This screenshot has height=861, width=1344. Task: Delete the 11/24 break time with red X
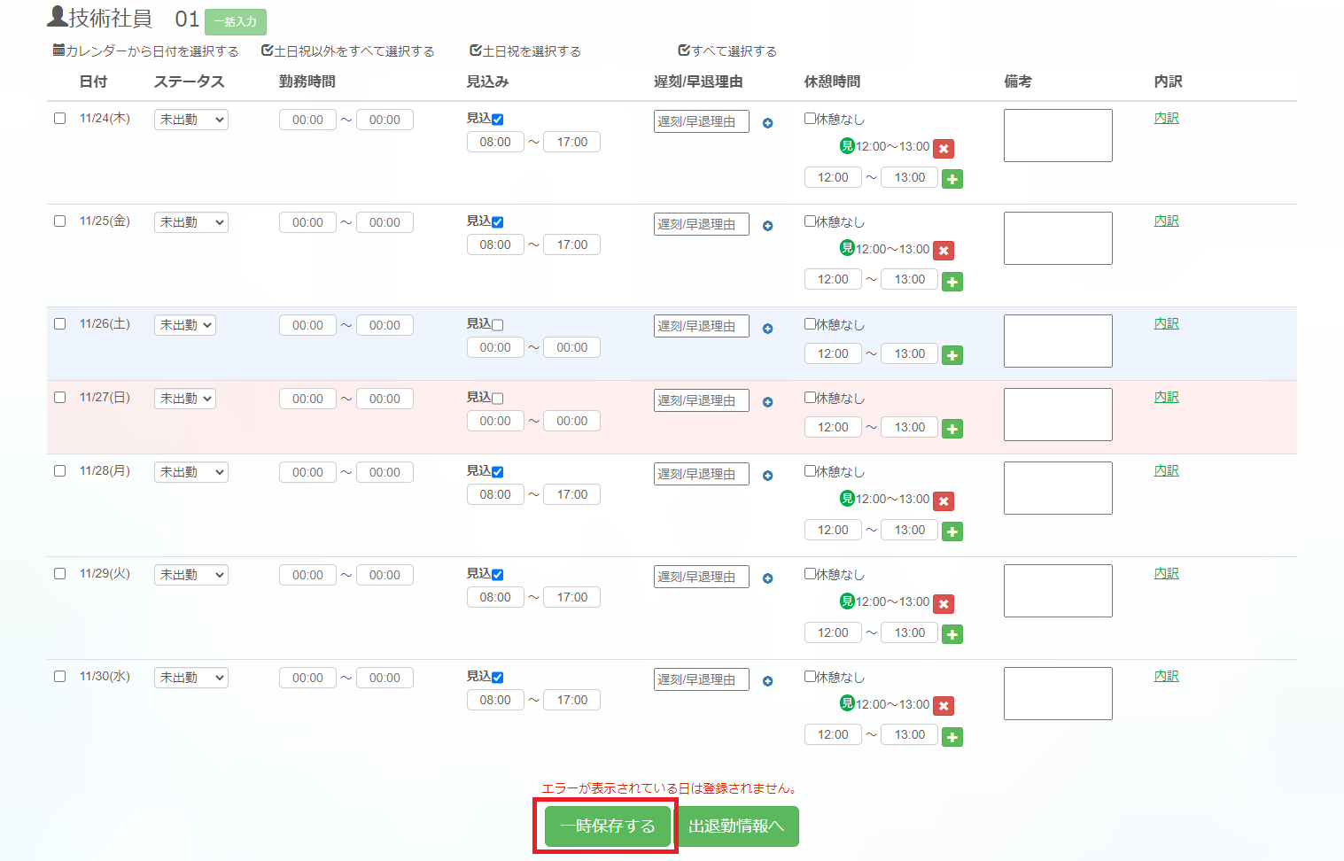click(x=944, y=149)
